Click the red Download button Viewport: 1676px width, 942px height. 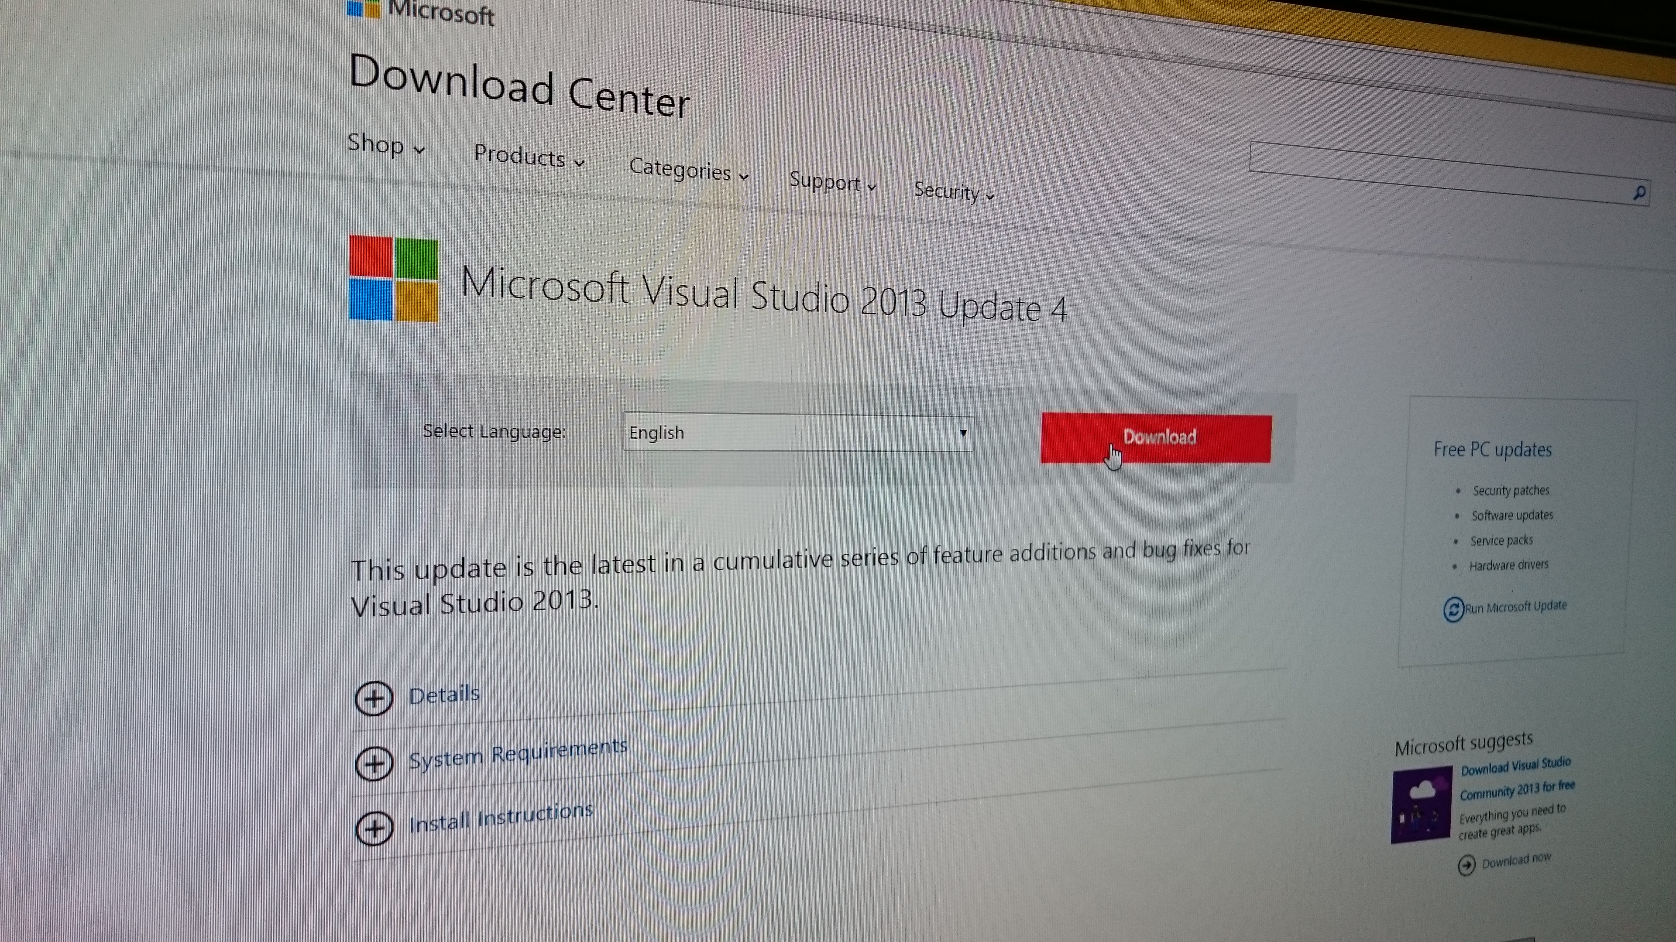(x=1156, y=438)
